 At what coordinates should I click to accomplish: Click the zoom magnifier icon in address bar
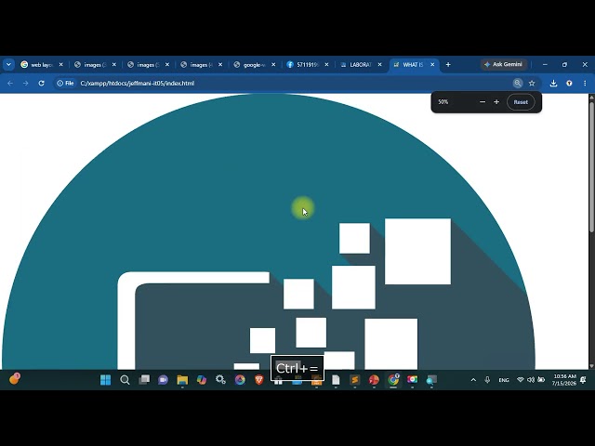(x=518, y=83)
